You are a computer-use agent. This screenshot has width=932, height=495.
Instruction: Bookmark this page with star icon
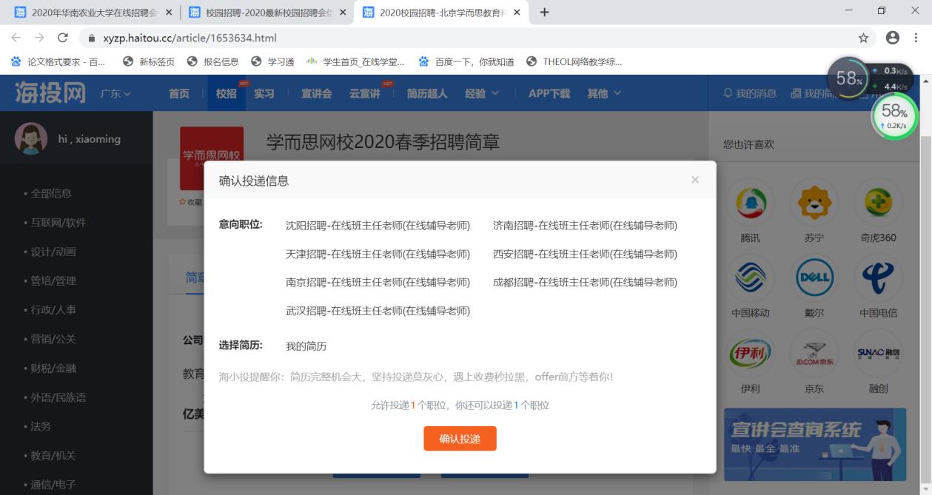tap(863, 38)
